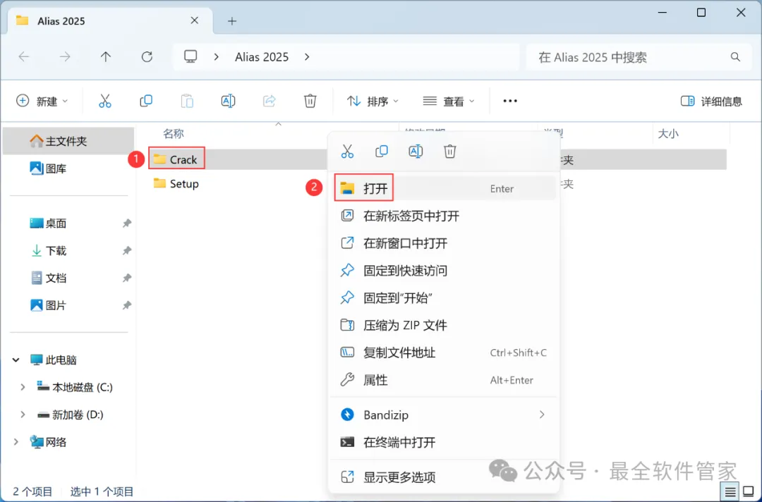Click the Copy icon in context menu
Viewport: 762px width, 502px height.
(x=382, y=152)
